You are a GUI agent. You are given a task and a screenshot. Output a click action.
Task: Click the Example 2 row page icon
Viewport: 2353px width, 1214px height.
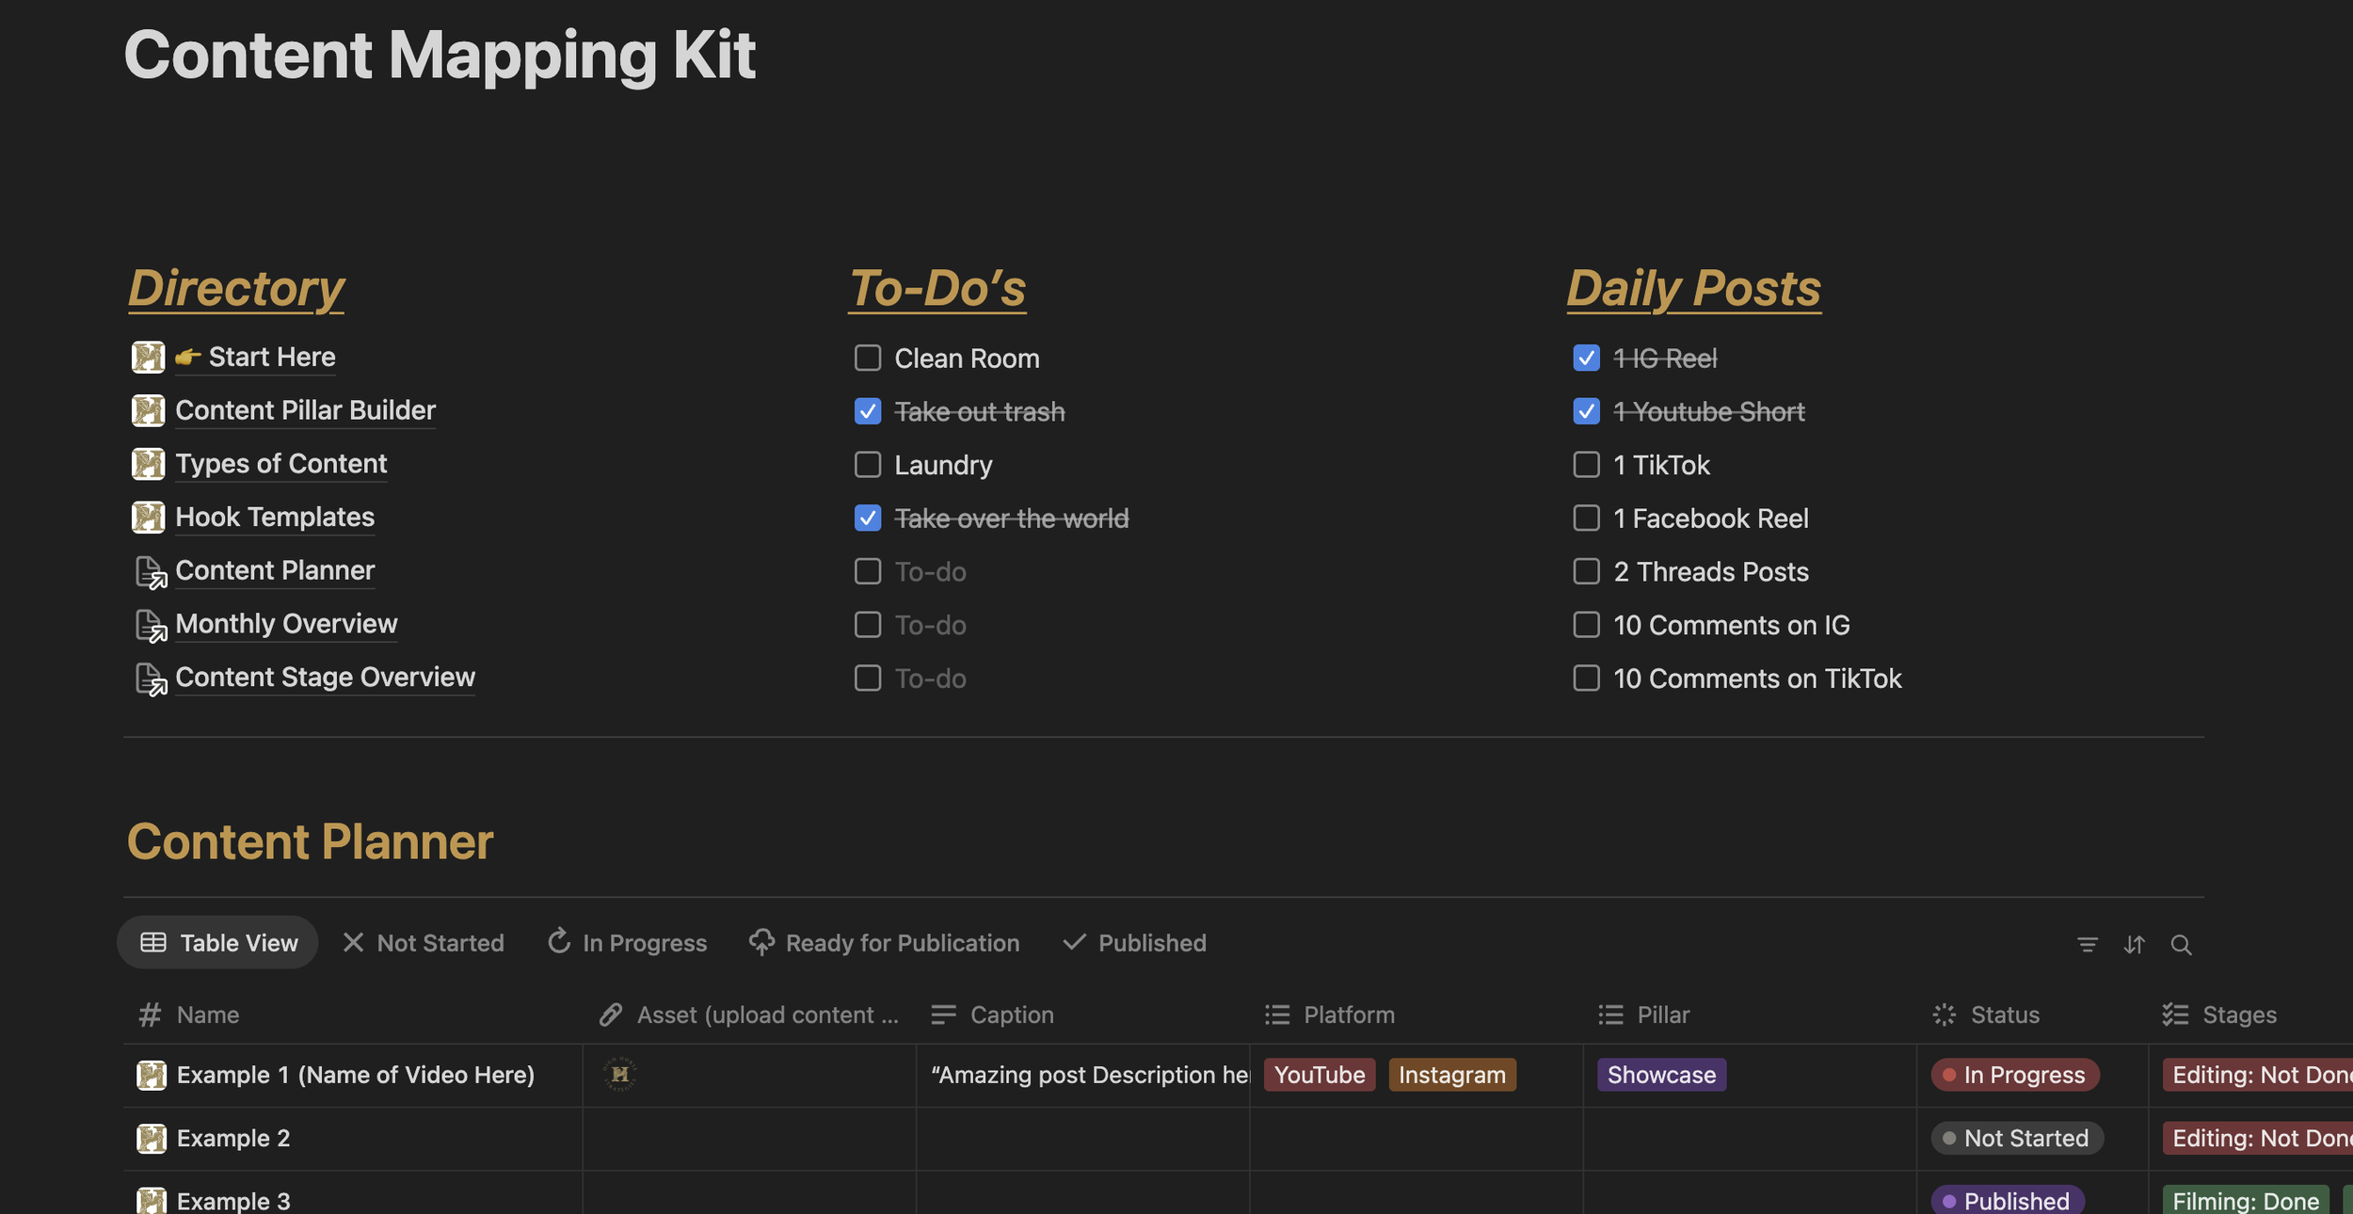tap(151, 1138)
